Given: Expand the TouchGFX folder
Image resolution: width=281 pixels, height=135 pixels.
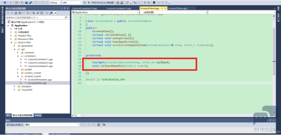Looking at the screenshot, I should (14, 90).
